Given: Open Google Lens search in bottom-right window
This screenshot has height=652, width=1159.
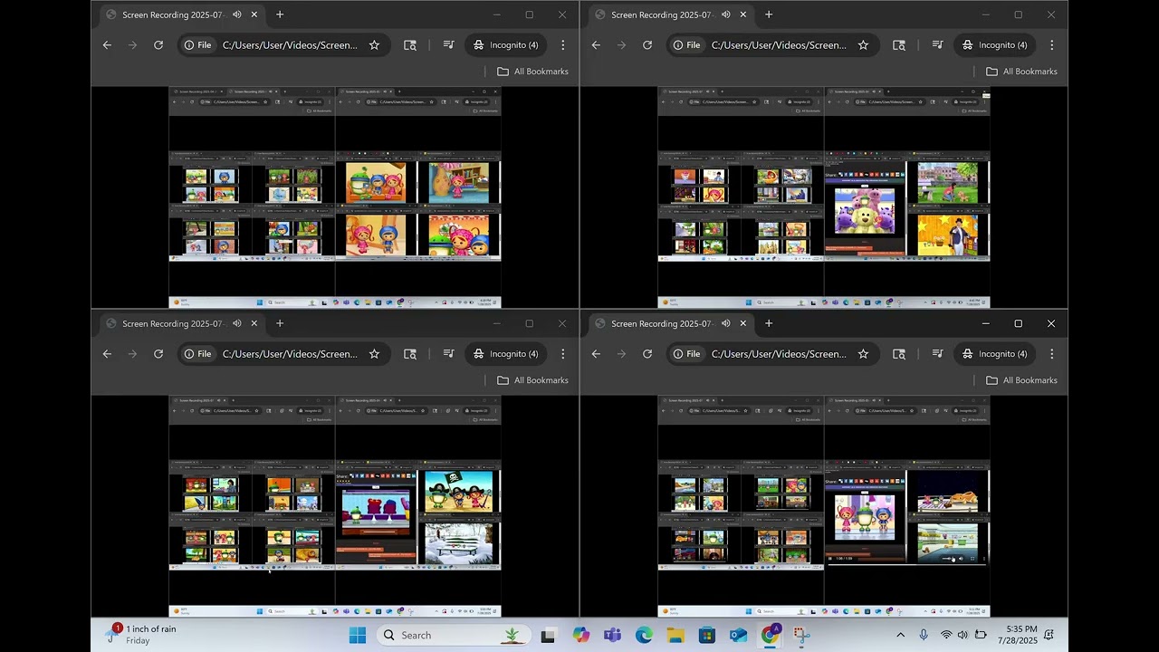Looking at the screenshot, I should [899, 354].
